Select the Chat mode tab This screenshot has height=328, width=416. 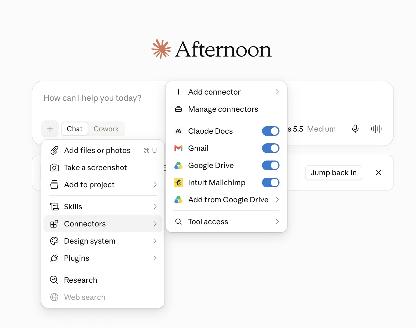(x=75, y=129)
